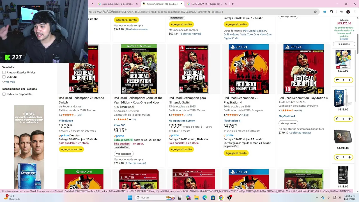359x202 pixels.
Task: Open Red Dead Redemption PlayStation 4 cover thumbnail
Action: pyautogui.click(x=303, y=69)
